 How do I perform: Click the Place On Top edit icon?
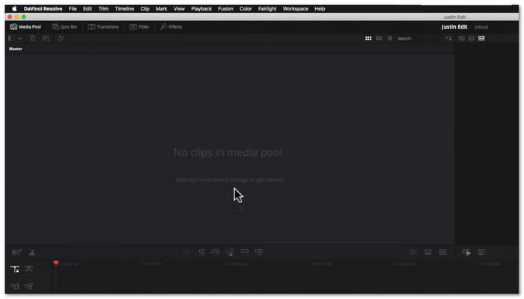click(245, 252)
